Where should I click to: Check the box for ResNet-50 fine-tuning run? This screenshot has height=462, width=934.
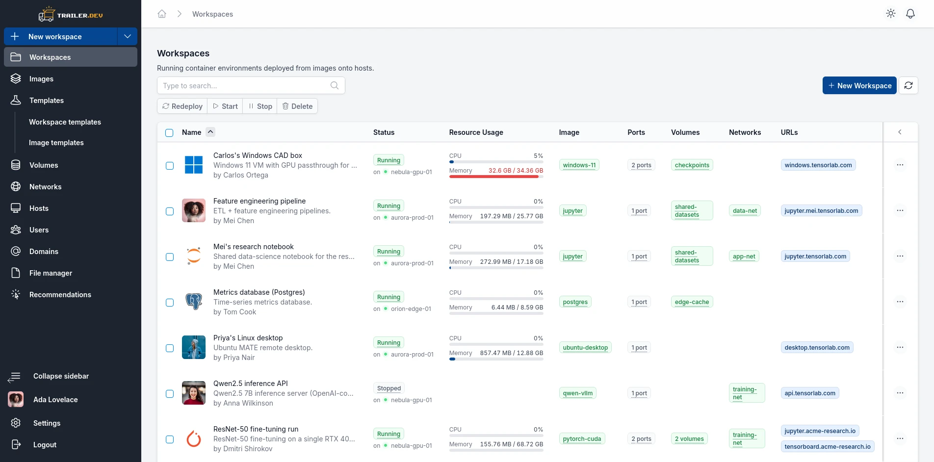[x=170, y=439]
